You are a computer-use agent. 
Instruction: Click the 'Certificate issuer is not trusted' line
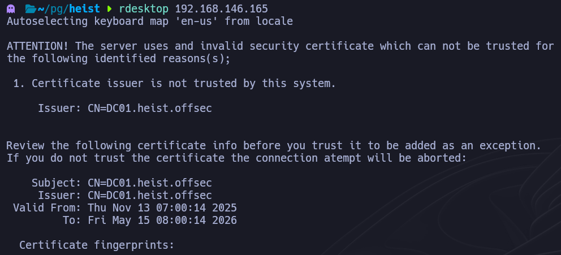click(x=174, y=84)
